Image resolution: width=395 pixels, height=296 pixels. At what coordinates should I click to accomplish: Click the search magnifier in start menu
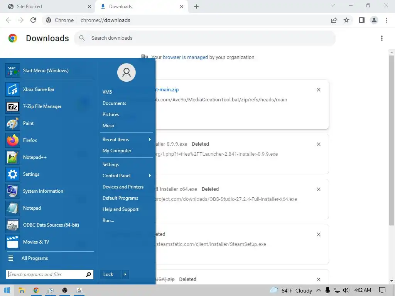tap(88, 274)
